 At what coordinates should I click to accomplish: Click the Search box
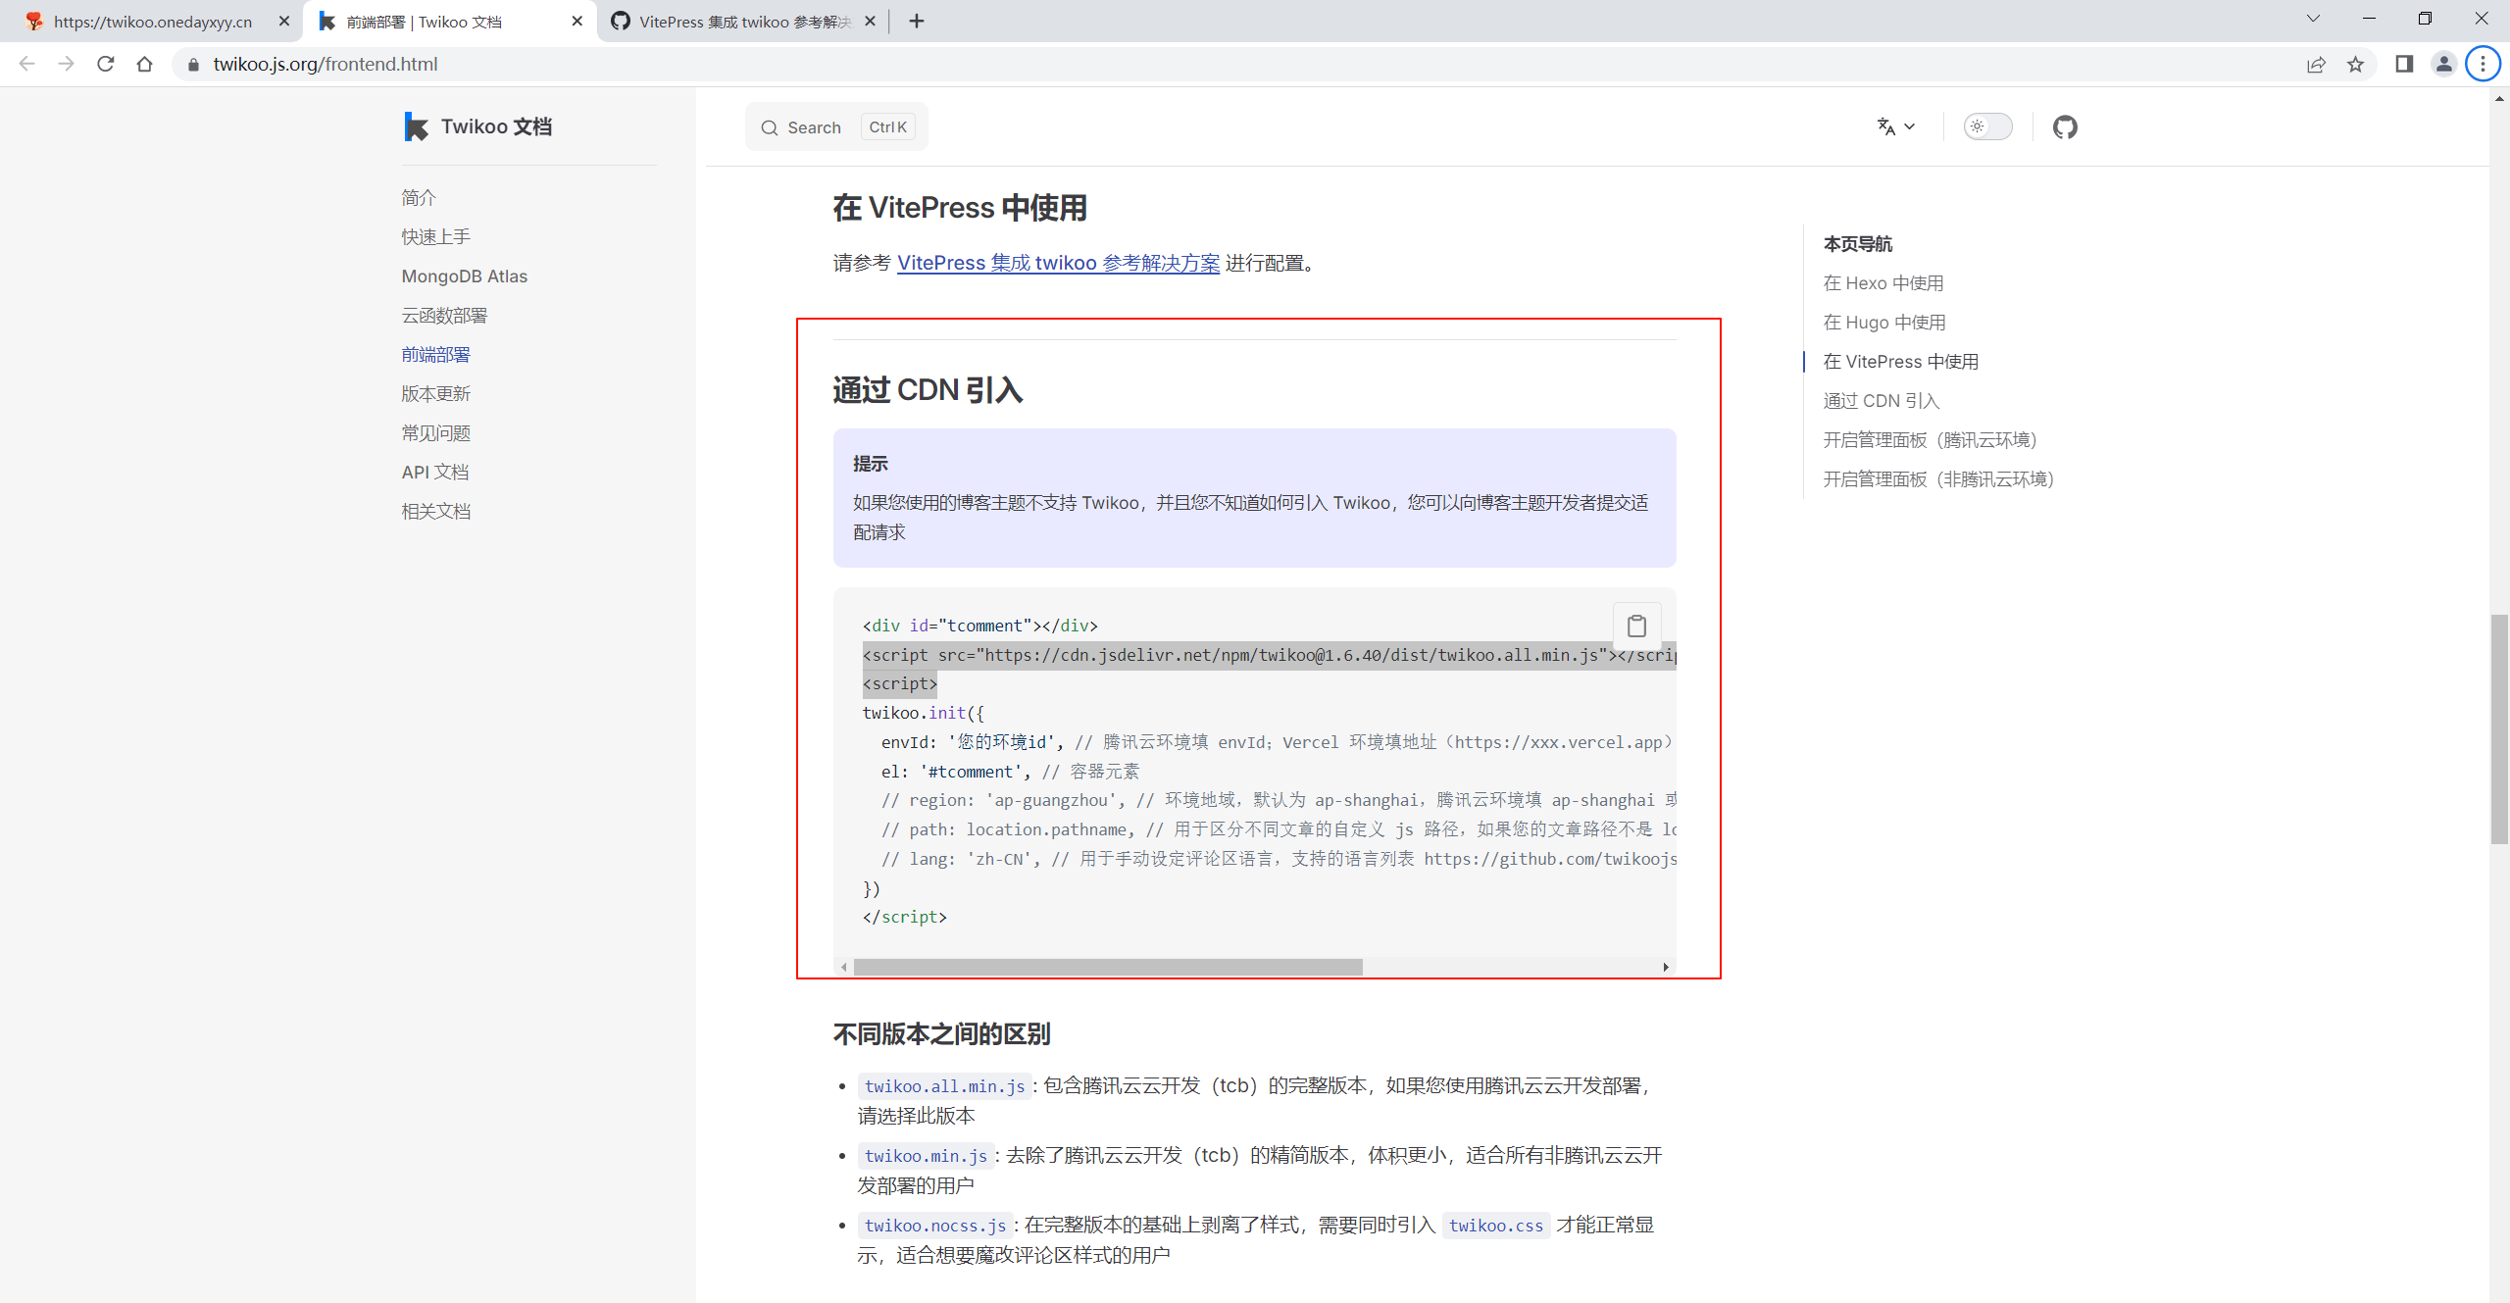pyautogui.click(x=836, y=126)
